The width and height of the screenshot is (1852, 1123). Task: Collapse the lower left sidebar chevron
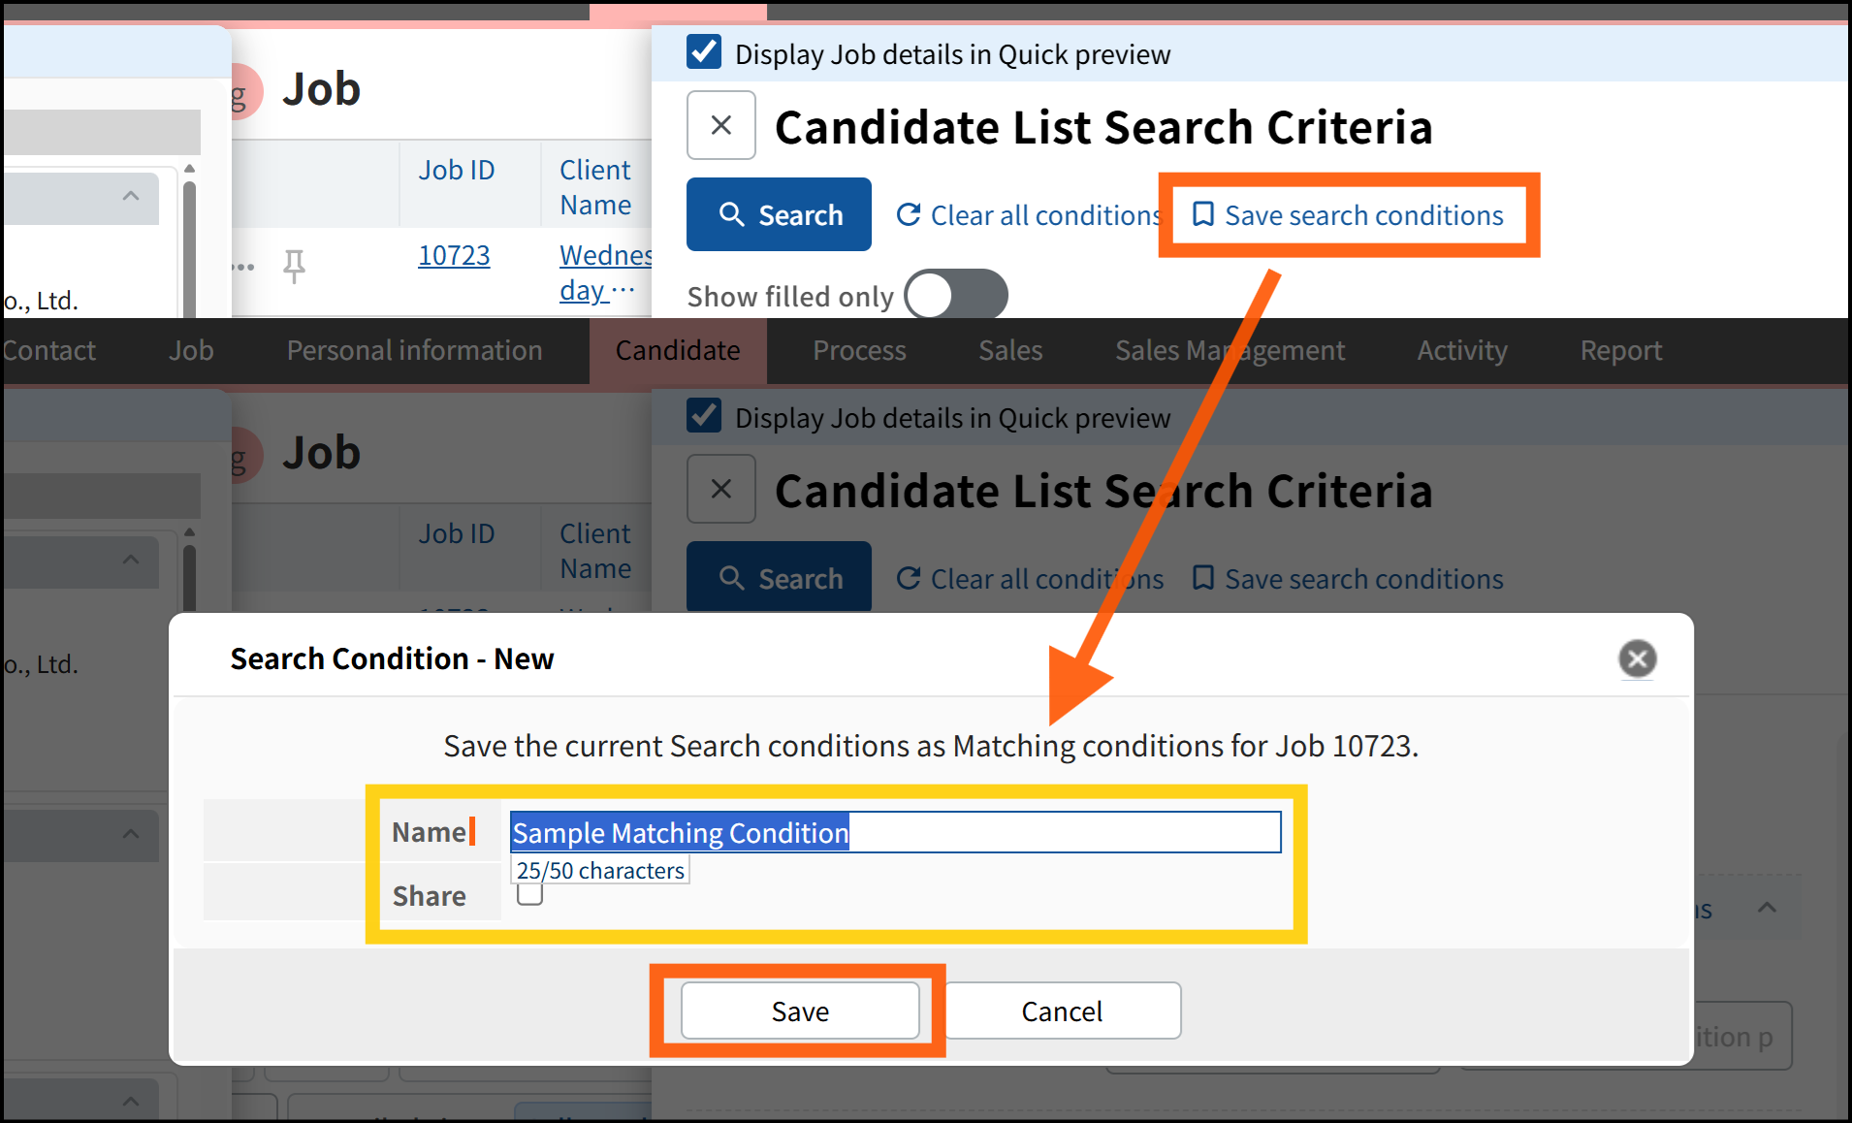pos(131,834)
